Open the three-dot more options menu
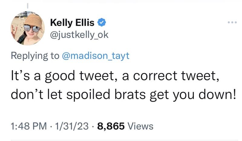Screen dimensions: 242x141 point(231,23)
